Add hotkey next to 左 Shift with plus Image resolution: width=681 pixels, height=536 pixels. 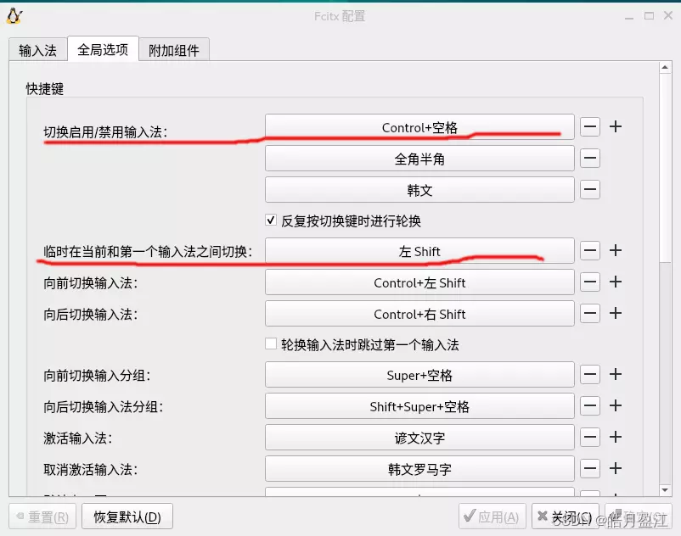pos(616,250)
